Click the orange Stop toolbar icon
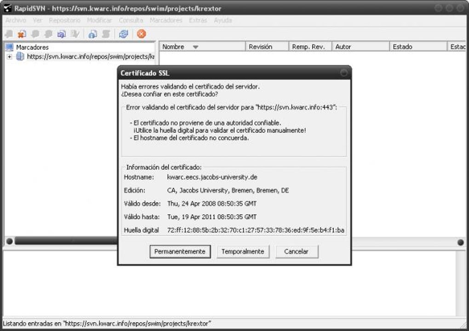 pyautogui.click(x=142, y=34)
